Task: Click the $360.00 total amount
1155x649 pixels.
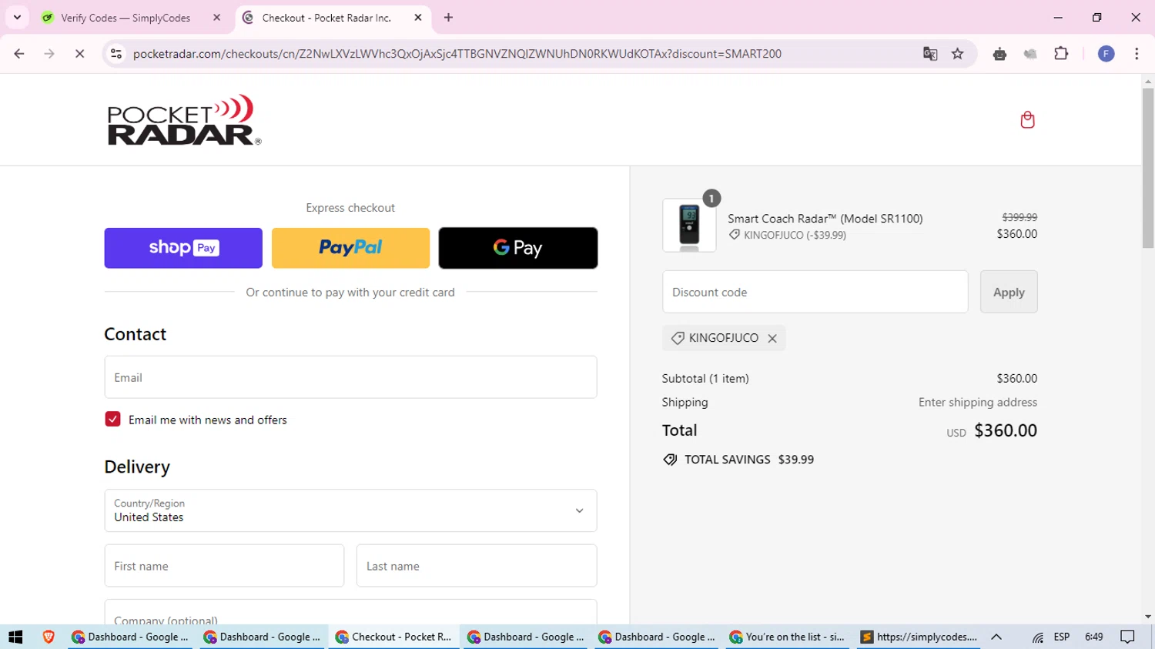Action: tap(1006, 430)
